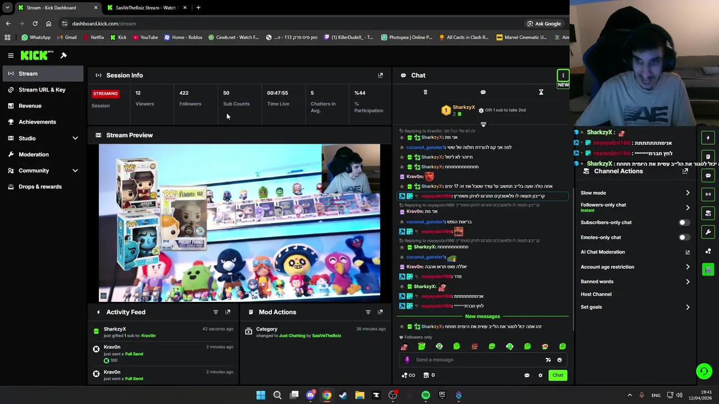This screenshot has height=404, width=719.
Task: Open Slow mode settings arrow
Action: point(688,193)
